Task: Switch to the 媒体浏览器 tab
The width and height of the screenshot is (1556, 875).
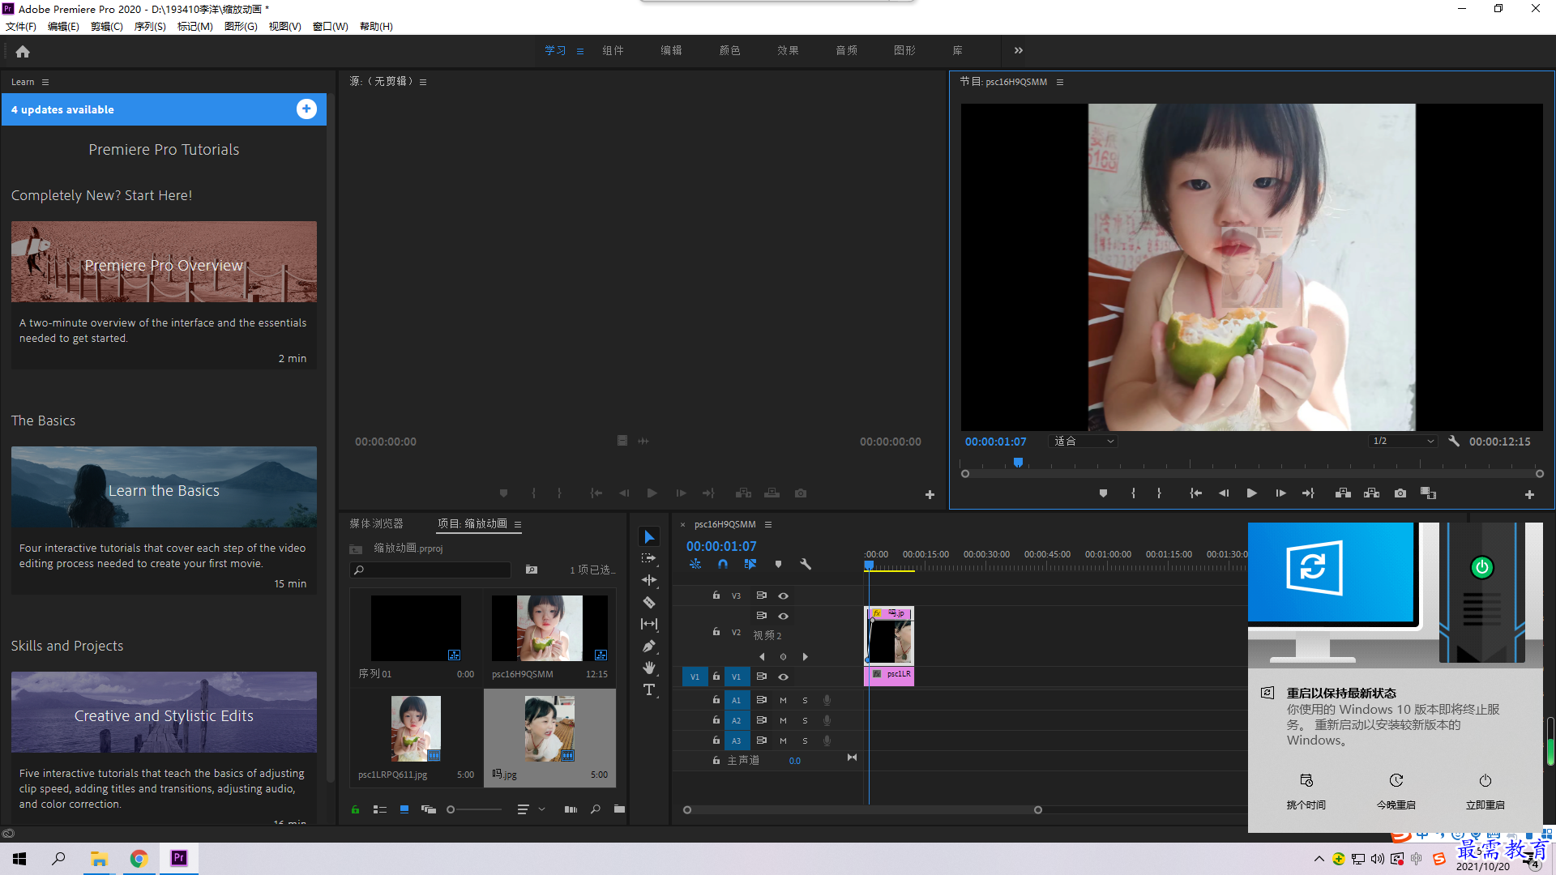Action: (x=376, y=524)
